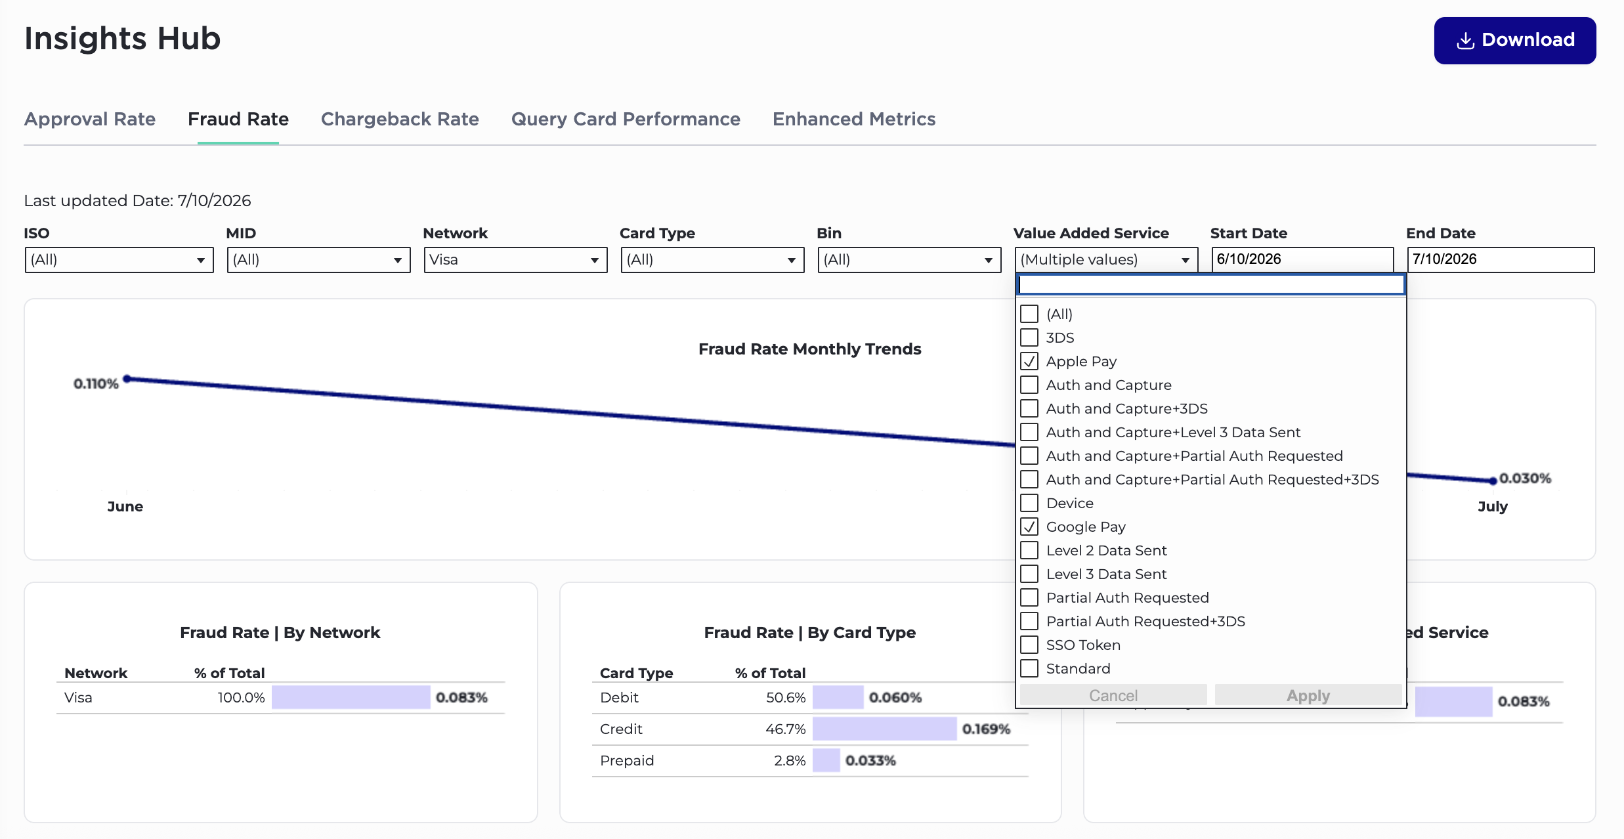Viewport: 1624px width, 839px height.
Task: Click the Download button
Action: pos(1514,41)
